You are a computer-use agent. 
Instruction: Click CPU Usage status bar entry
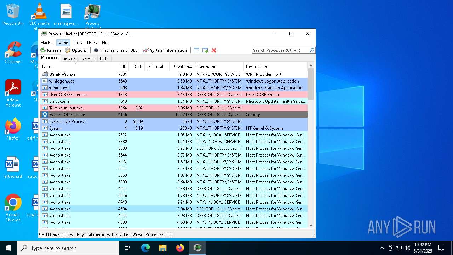pos(56,234)
